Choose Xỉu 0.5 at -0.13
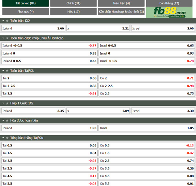 pos(147,145)
